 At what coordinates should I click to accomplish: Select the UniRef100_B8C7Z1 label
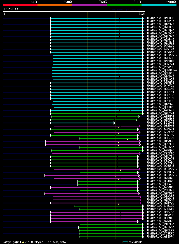(161, 138)
